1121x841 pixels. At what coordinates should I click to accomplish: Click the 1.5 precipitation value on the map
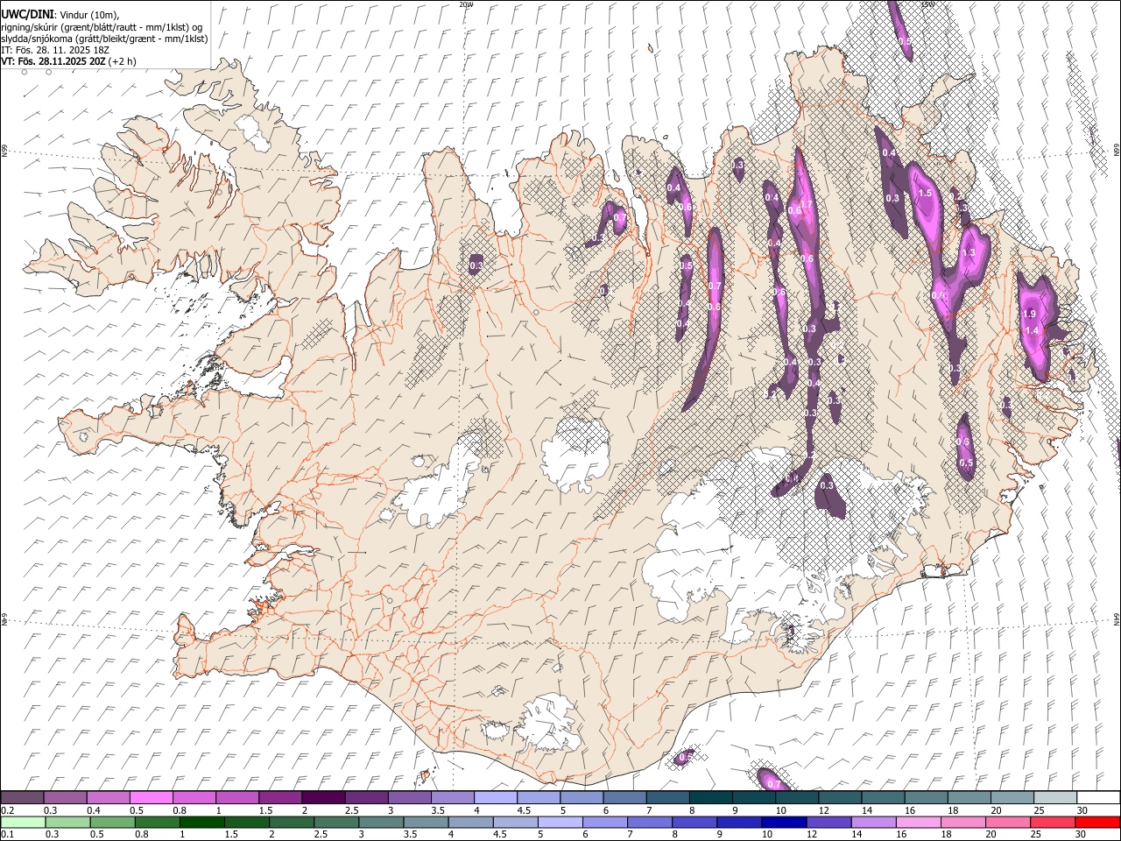pos(924,193)
